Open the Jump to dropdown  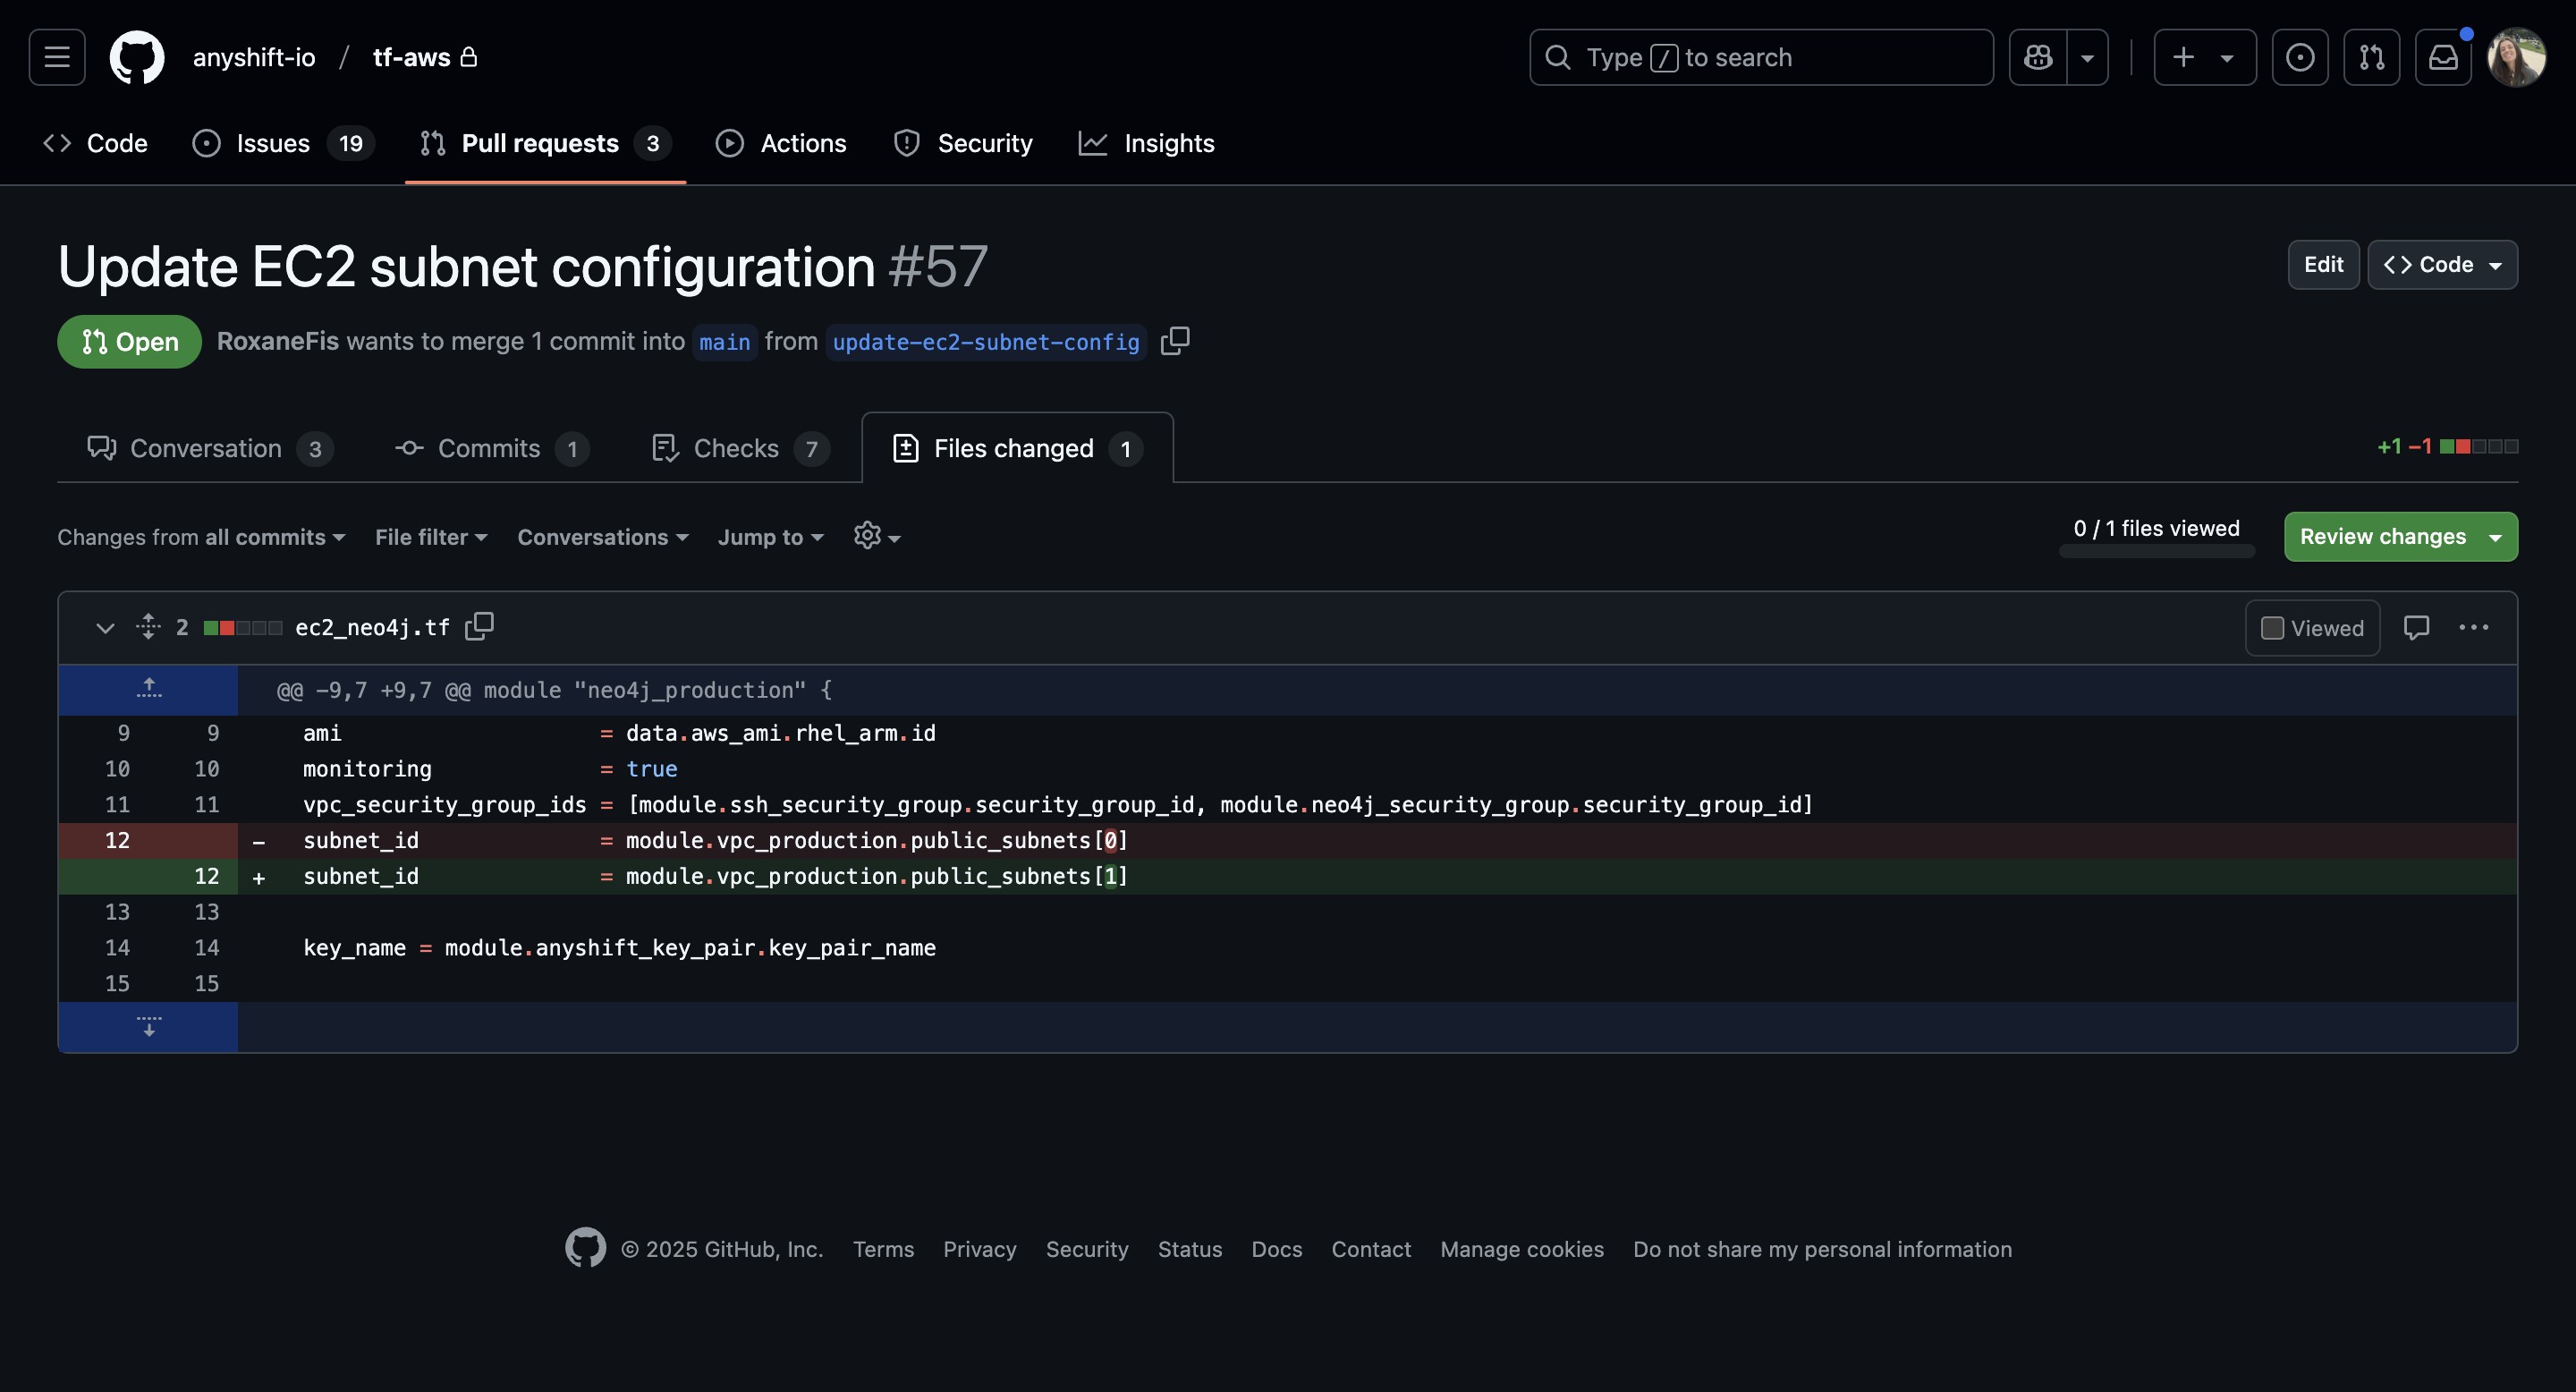(770, 537)
